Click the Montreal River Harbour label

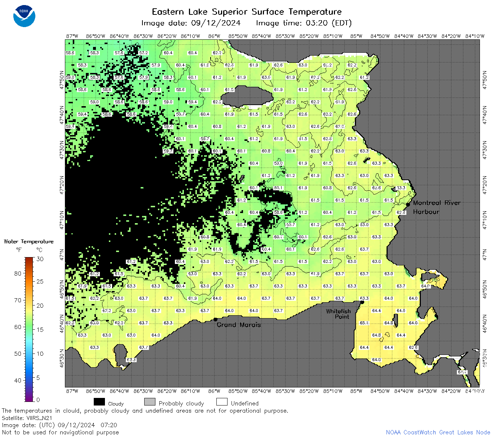point(437,207)
